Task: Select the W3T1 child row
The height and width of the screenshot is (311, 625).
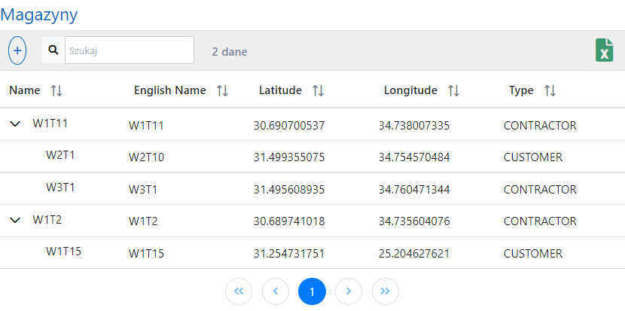Action: 60,188
